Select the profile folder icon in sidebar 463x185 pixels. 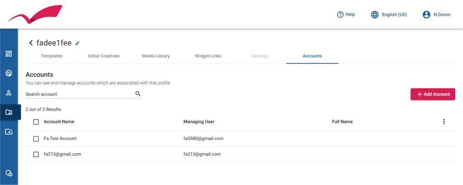tap(9, 112)
